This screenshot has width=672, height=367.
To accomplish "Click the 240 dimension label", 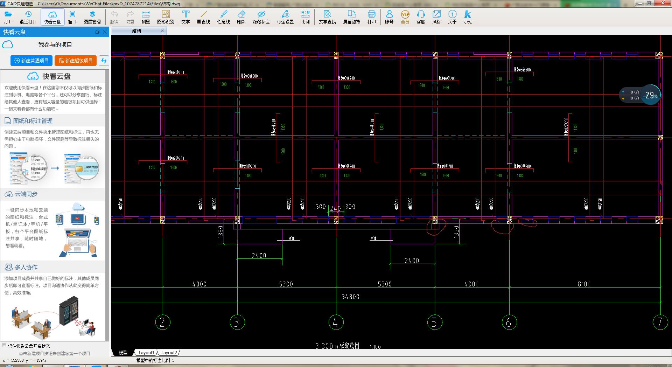I will 335,208.
